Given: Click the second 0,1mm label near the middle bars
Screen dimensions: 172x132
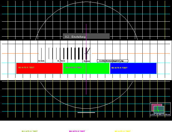Looking at the screenshot, I should coord(61,61).
